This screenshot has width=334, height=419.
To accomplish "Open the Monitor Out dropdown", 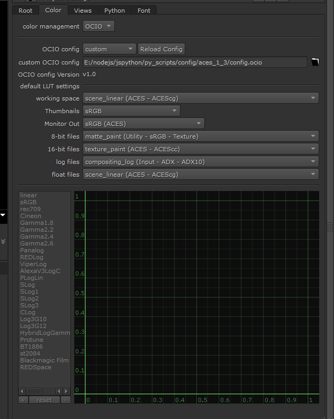I will pyautogui.click(x=143, y=124).
